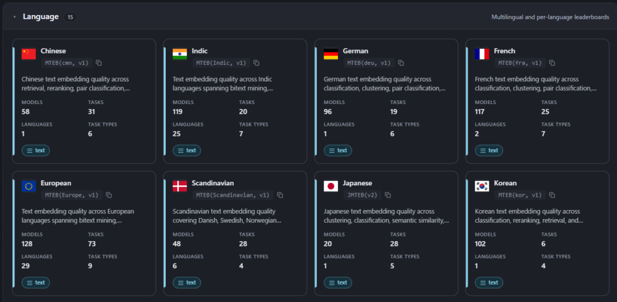Copy the MTEB(fra, v1) benchmark name

(552, 63)
